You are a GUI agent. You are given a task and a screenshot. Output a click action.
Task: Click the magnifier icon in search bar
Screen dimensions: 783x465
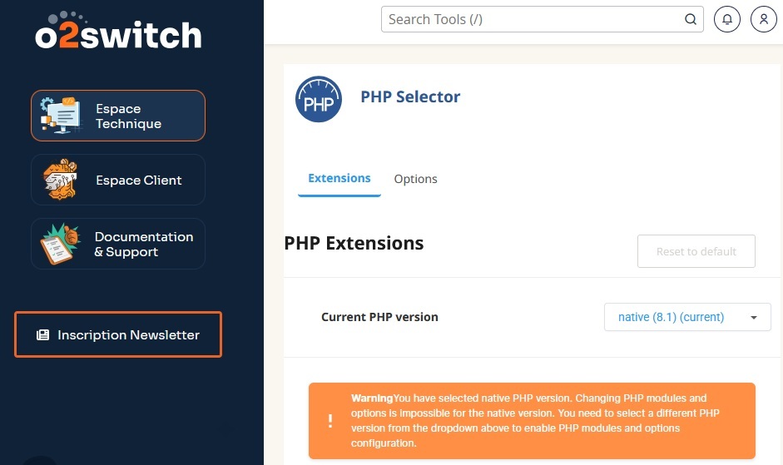(691, 19)
